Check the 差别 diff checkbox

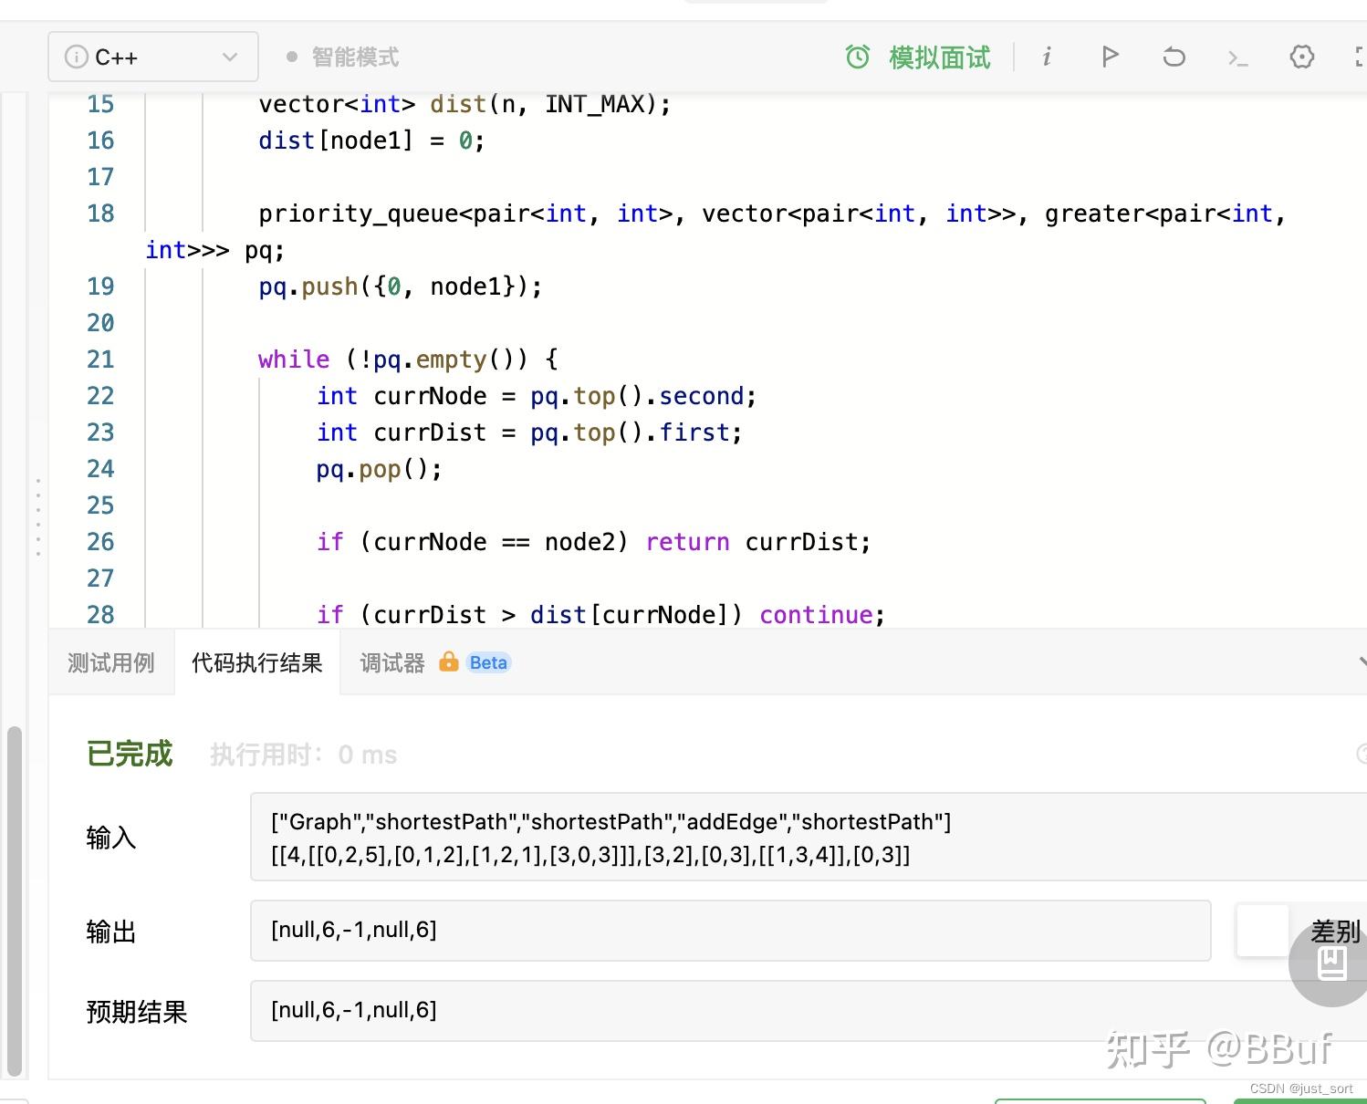coord(1262,931)
